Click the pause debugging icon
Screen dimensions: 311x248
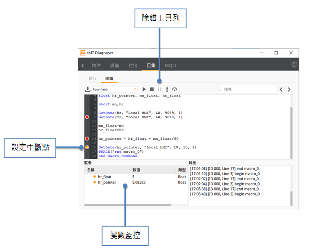click(x=159, y=89)
